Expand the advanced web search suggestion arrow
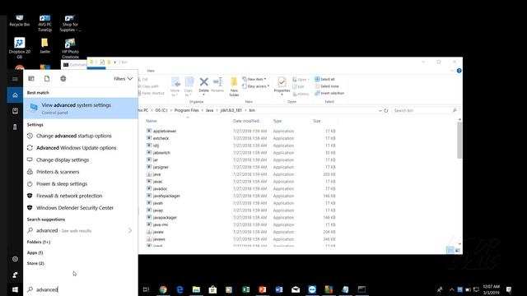 pyautogui.click(x=130, y=230)
